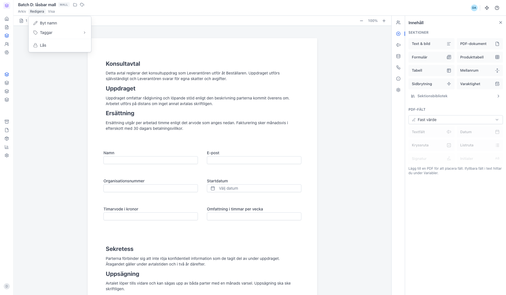The height and width of the screenshot is (295, 506).
Task: Click the Organisationsnummer input field
Action: pyautogui.click(x=151, y=188)
